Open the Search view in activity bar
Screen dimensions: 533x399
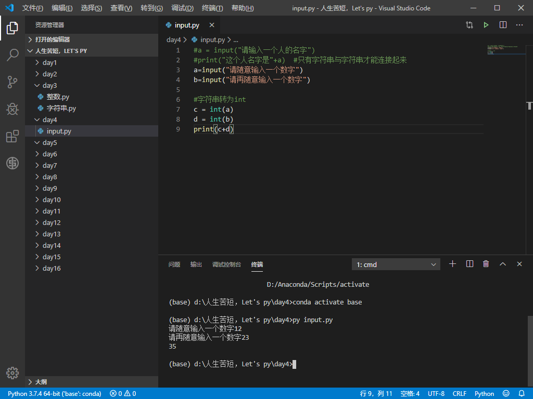pyautogui.click(x=12, y=55)
